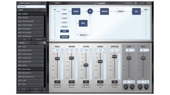
Task: Click the REmatrix logo
Action: (100, 3)
